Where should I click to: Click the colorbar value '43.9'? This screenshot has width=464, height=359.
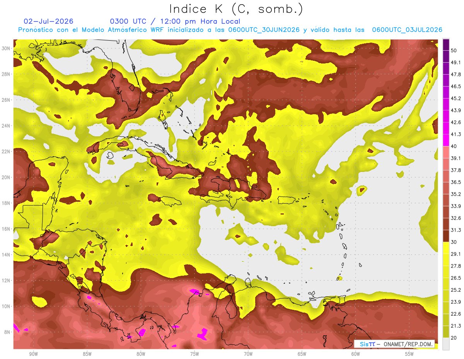456,110
